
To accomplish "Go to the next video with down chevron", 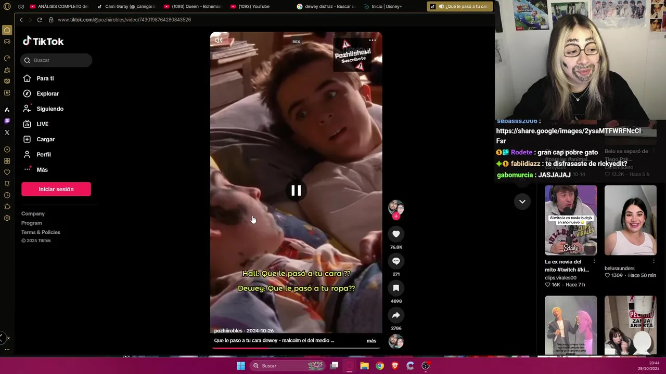I will pyautogui.click(x=522, y=202).
